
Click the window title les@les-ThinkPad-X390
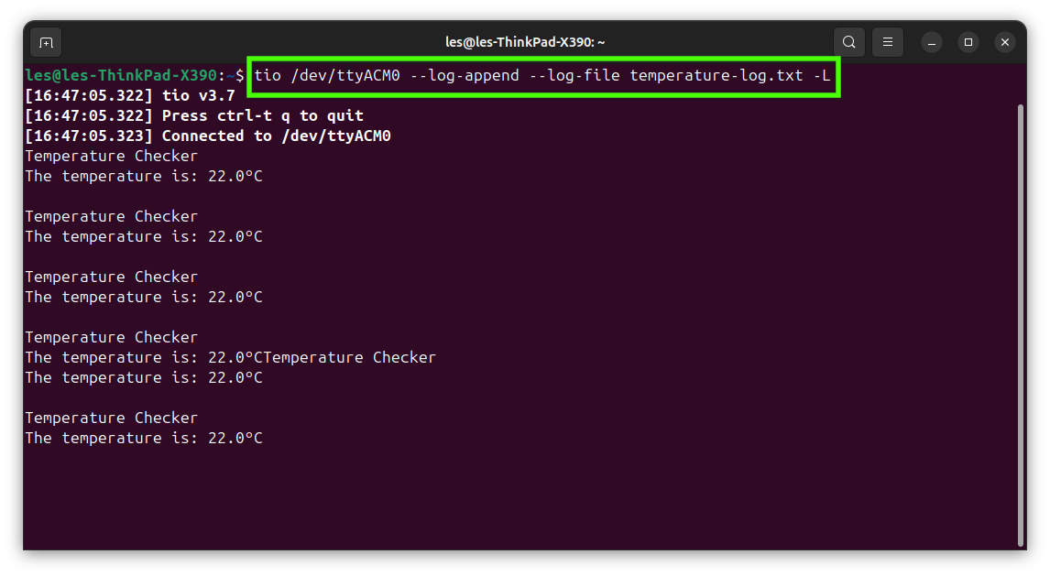tap(524, 41)
